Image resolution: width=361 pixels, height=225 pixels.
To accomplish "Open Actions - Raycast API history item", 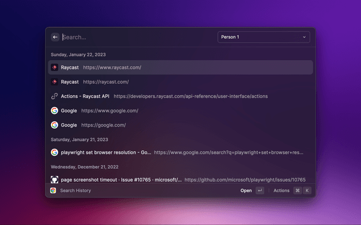I will pos(85,96).
